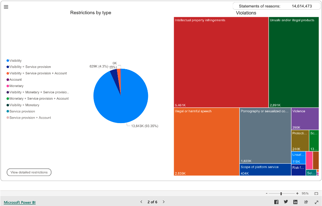Click the fit to page icon
The width and height of the screenshot is (322, 206).
click(x=316, y=193)
